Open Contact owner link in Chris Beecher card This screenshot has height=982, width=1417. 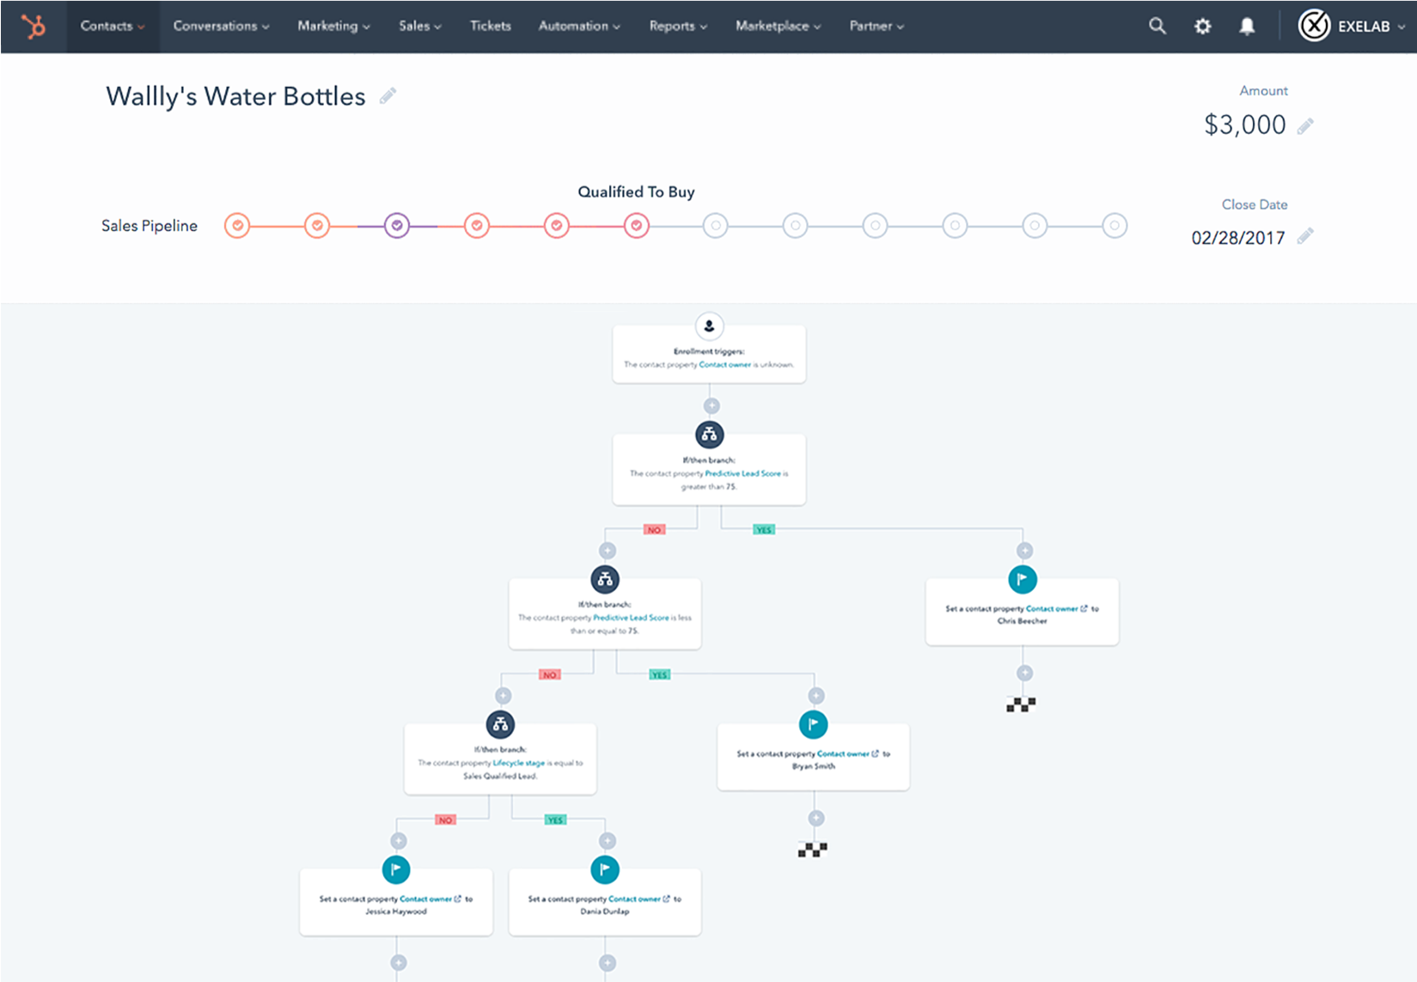click(x=1052, y=608)
